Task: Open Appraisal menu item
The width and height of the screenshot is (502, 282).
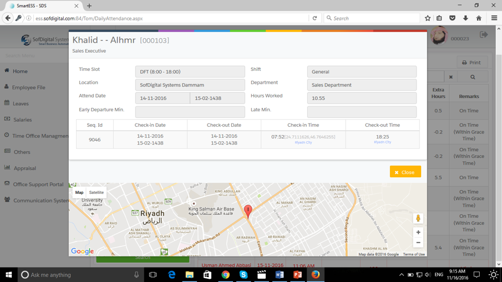Action: [x=24, y=168]
